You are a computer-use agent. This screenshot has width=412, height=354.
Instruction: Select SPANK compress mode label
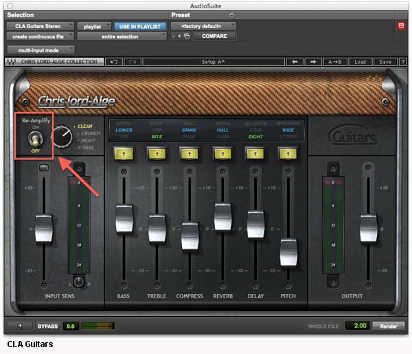coord(189,130)
